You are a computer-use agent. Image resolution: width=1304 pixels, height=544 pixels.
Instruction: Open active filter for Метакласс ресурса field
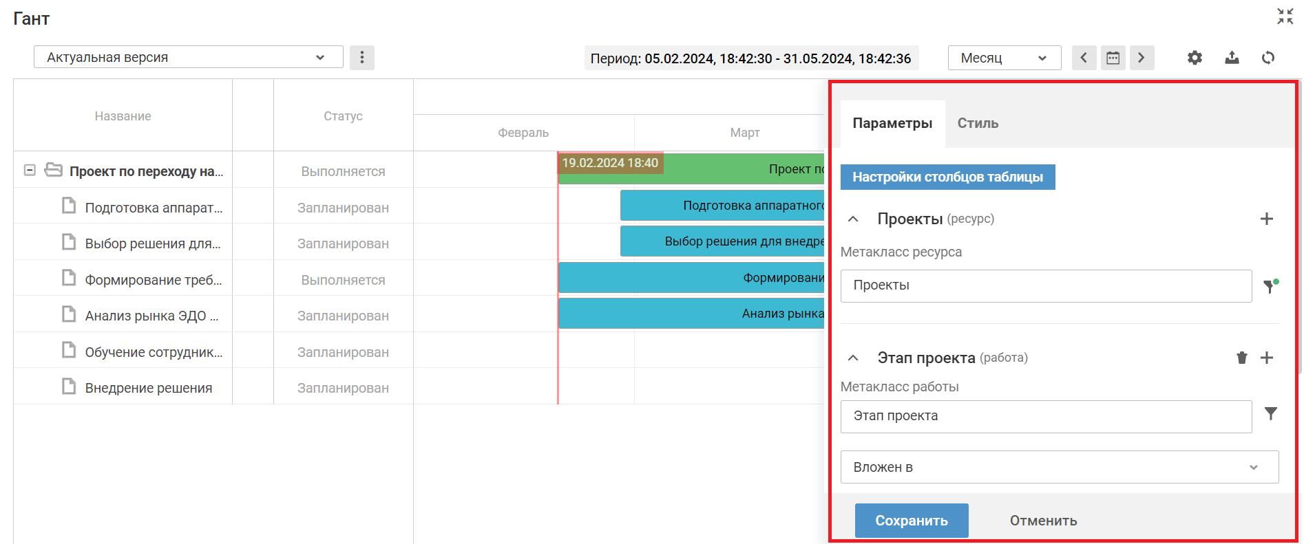click(x=1270, y=286)
